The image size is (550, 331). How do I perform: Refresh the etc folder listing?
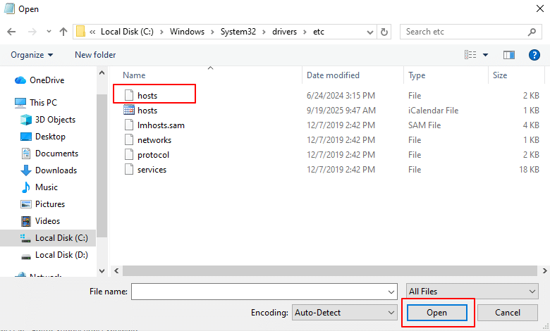pyautogui.click(x=384, y=32)
